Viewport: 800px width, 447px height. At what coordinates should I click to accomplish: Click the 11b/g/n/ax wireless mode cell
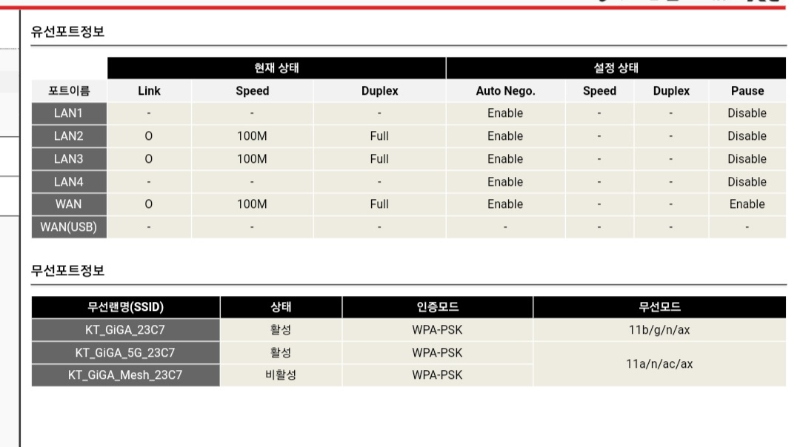click(659, 330)
